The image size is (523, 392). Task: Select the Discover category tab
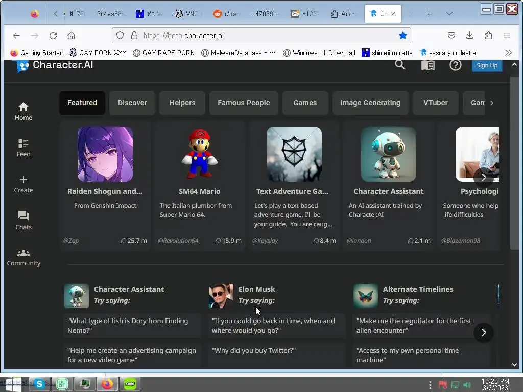[x=132, y=103]
